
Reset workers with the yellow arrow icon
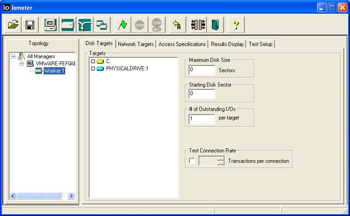[177, 25]
